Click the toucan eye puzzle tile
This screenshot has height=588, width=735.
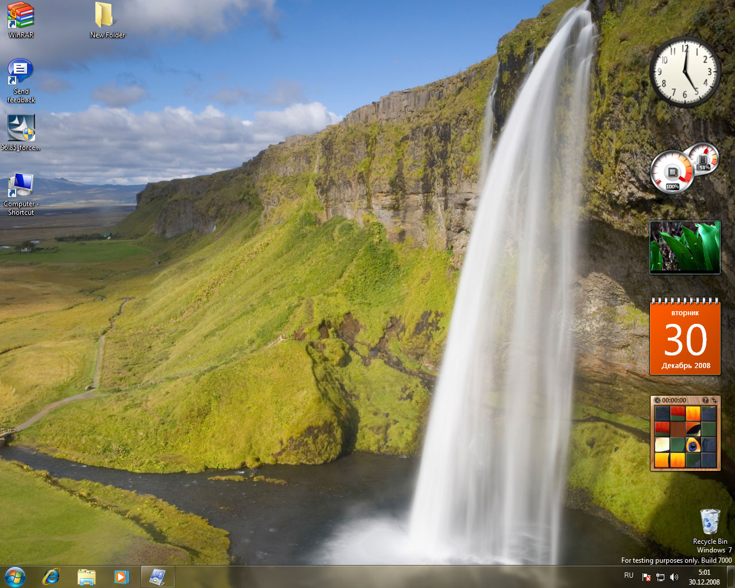(x=693, y=444)
